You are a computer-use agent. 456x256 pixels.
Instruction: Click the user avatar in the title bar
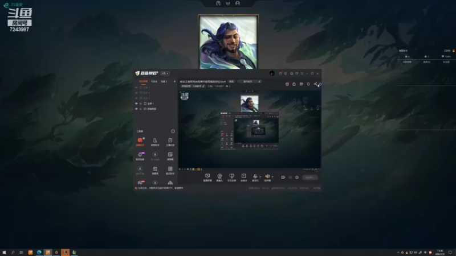(x=272, y=73)
